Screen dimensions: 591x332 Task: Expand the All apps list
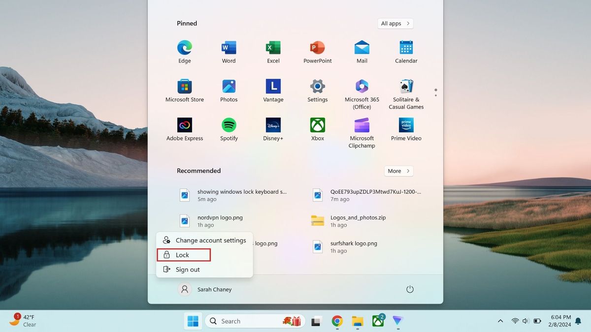[x=395, y=23]
